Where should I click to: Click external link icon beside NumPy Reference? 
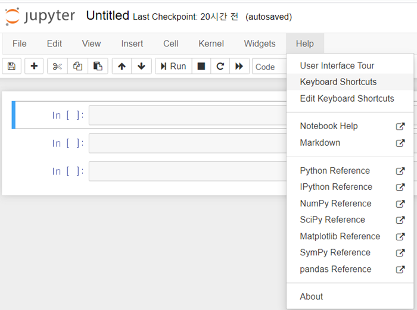400,203
